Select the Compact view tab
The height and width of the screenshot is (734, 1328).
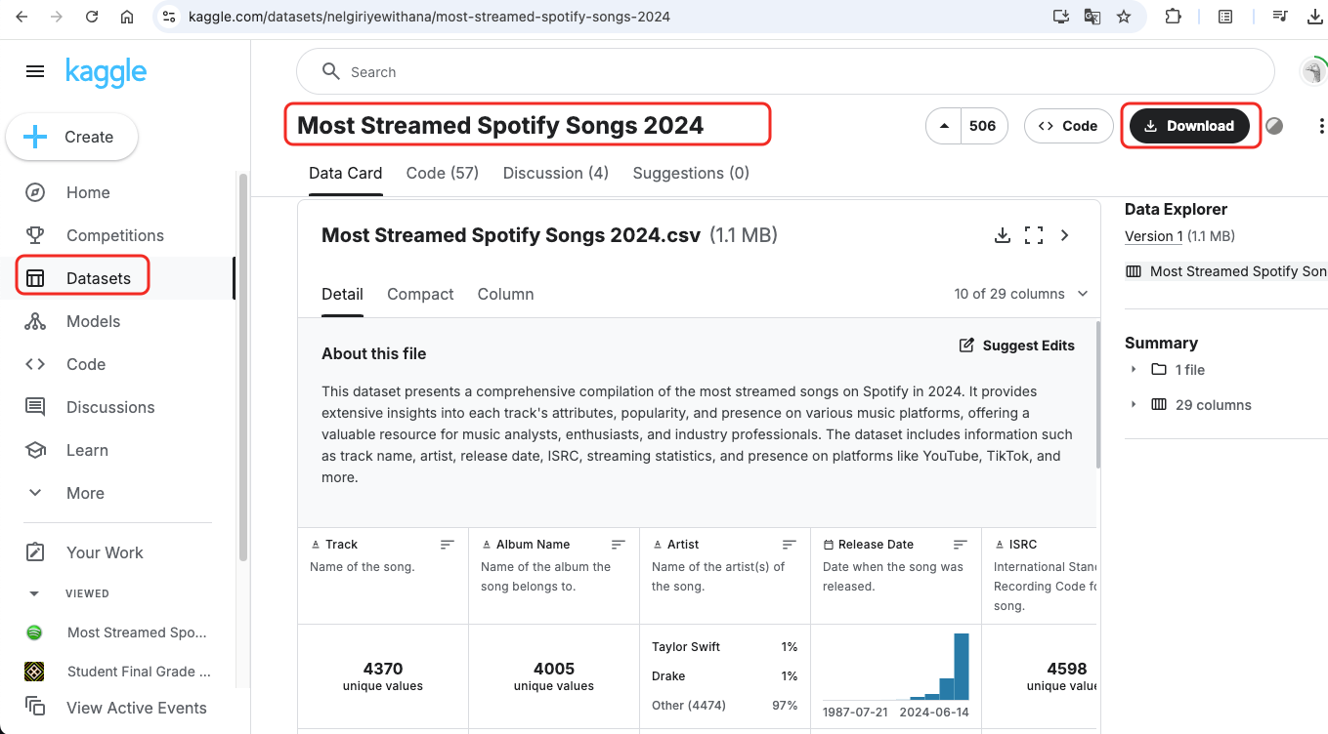click(x=420, y=294)
